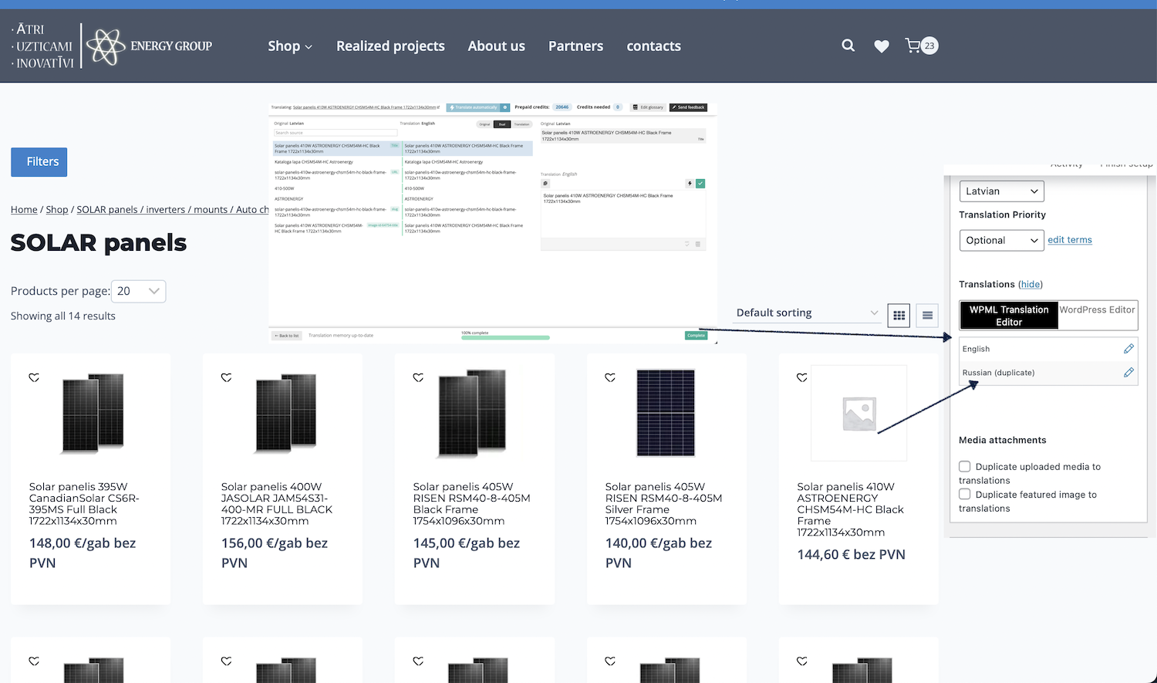Switch to list view layout
Image resolution: width=1157 pixels, height=683 pixels.
point(927,315)
